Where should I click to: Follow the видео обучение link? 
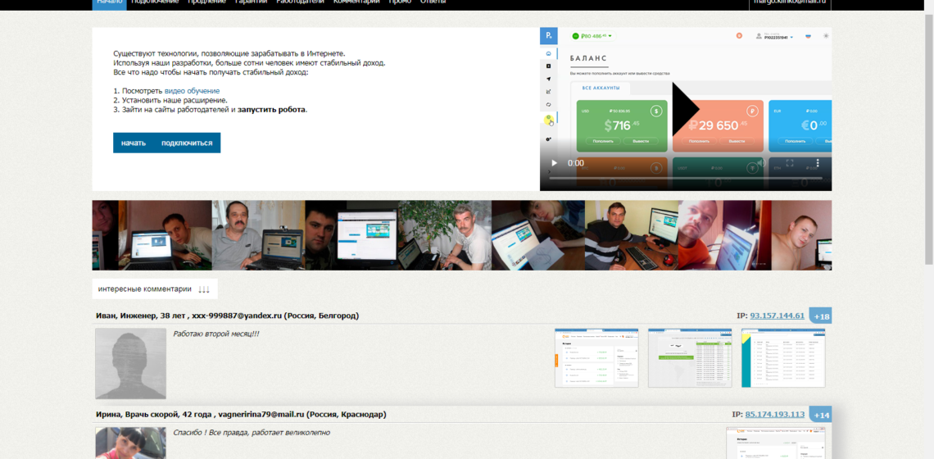point(192,91)
